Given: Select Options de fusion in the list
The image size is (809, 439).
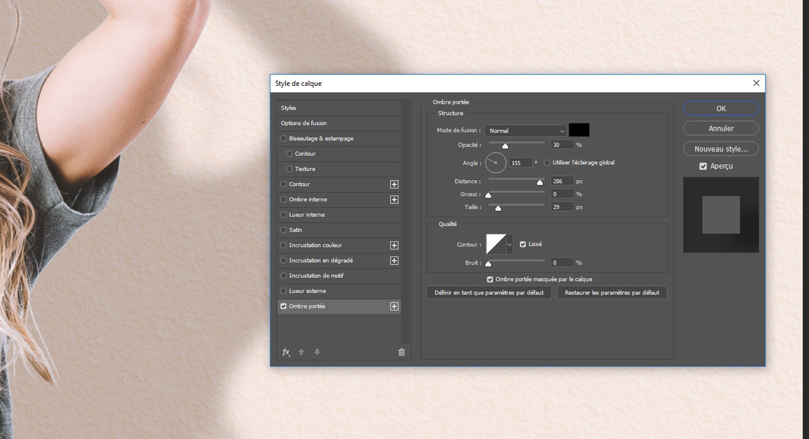Looking at the screenshot, I should click(x=339, y=123).
